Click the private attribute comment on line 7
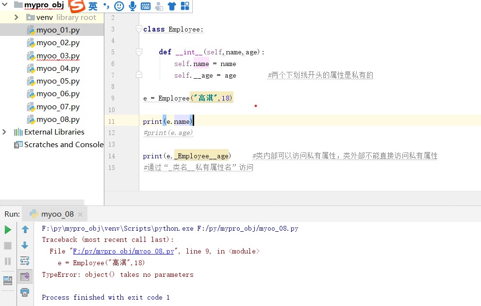Image resolution: width=481 pixels, height=306 pixels. pyautogui.click(x=320, y=75)
